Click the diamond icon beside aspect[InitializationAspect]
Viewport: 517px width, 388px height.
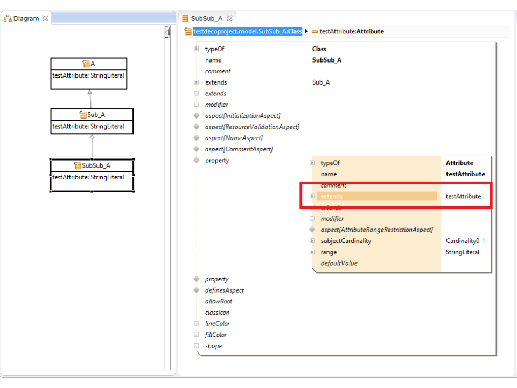(x=197, y=116)
